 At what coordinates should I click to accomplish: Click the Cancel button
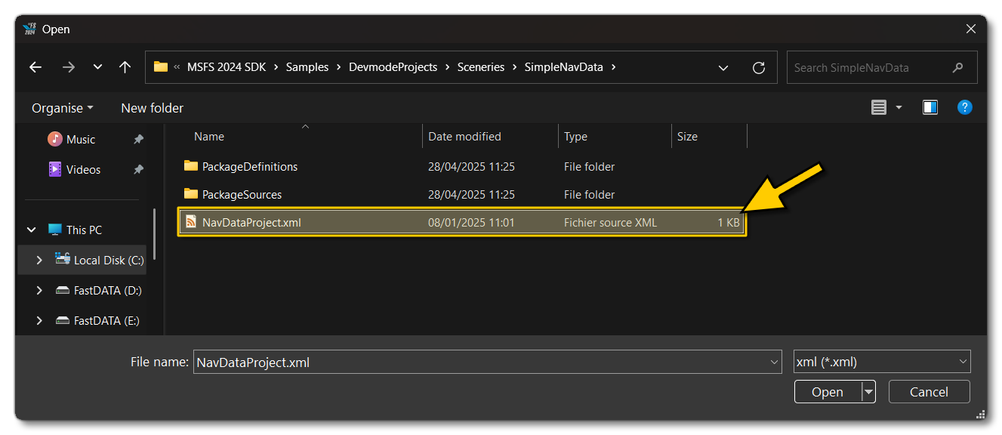point(929,391)
